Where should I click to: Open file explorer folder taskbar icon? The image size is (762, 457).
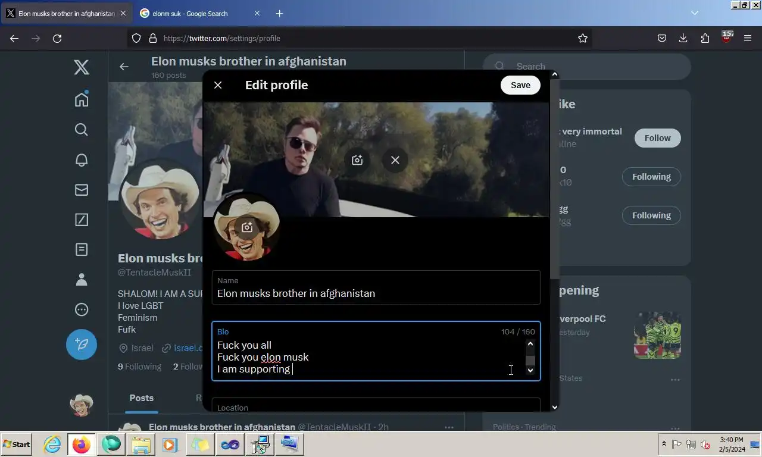141,445
